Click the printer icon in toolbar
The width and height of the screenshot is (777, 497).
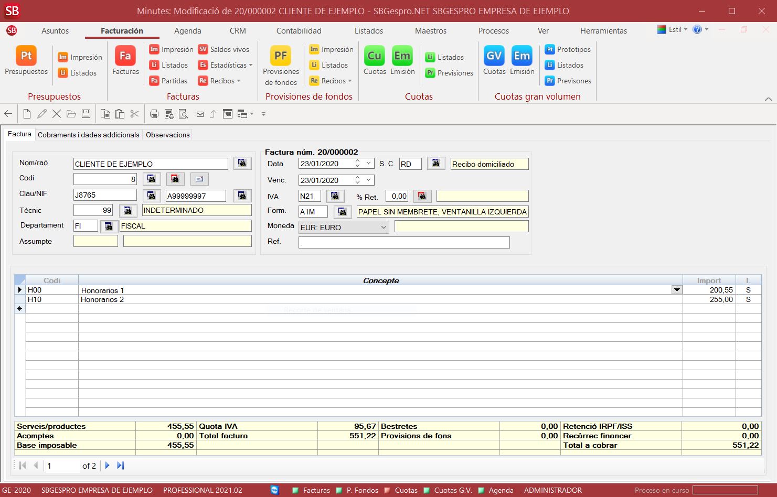coord(154,114)
